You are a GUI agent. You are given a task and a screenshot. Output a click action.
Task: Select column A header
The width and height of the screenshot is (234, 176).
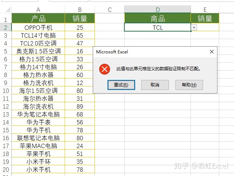[x=38, y=10]
